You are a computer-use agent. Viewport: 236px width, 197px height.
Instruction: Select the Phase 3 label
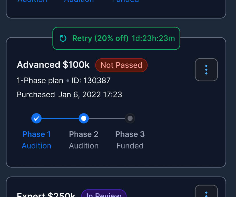130,134
